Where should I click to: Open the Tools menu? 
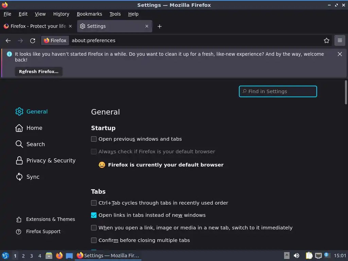[x=115, y=14]
